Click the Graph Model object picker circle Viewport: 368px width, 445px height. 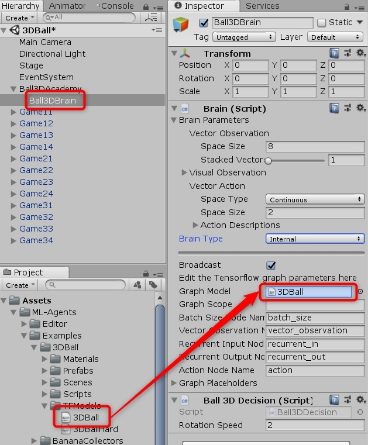pos(360,291)
